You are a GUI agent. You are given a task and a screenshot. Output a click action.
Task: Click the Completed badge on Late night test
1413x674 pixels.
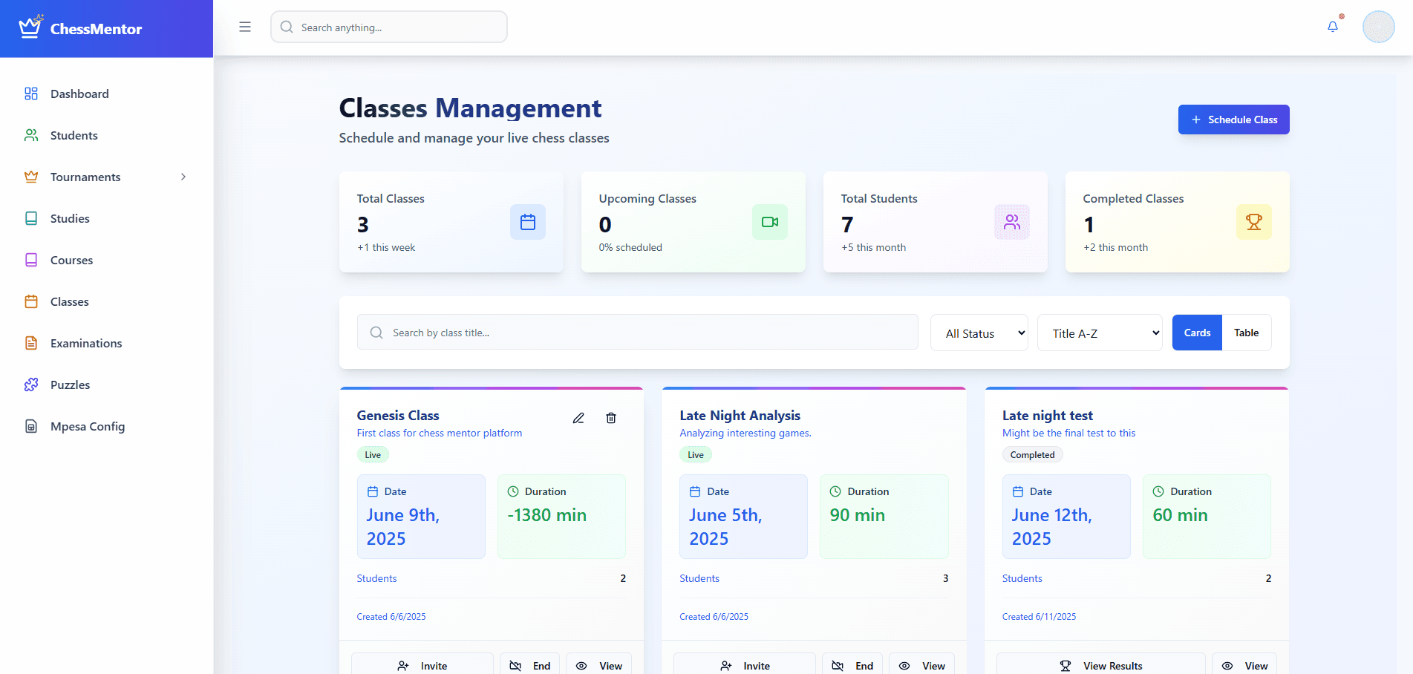tap(1032, 455)
